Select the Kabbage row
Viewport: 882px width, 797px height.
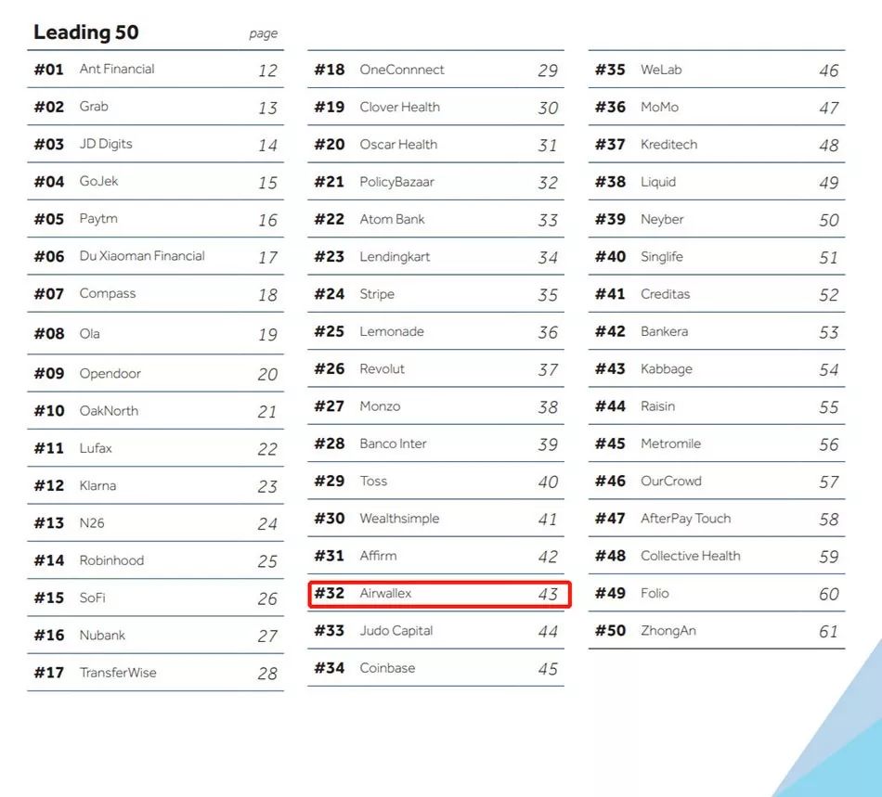(x=667, y=369)
